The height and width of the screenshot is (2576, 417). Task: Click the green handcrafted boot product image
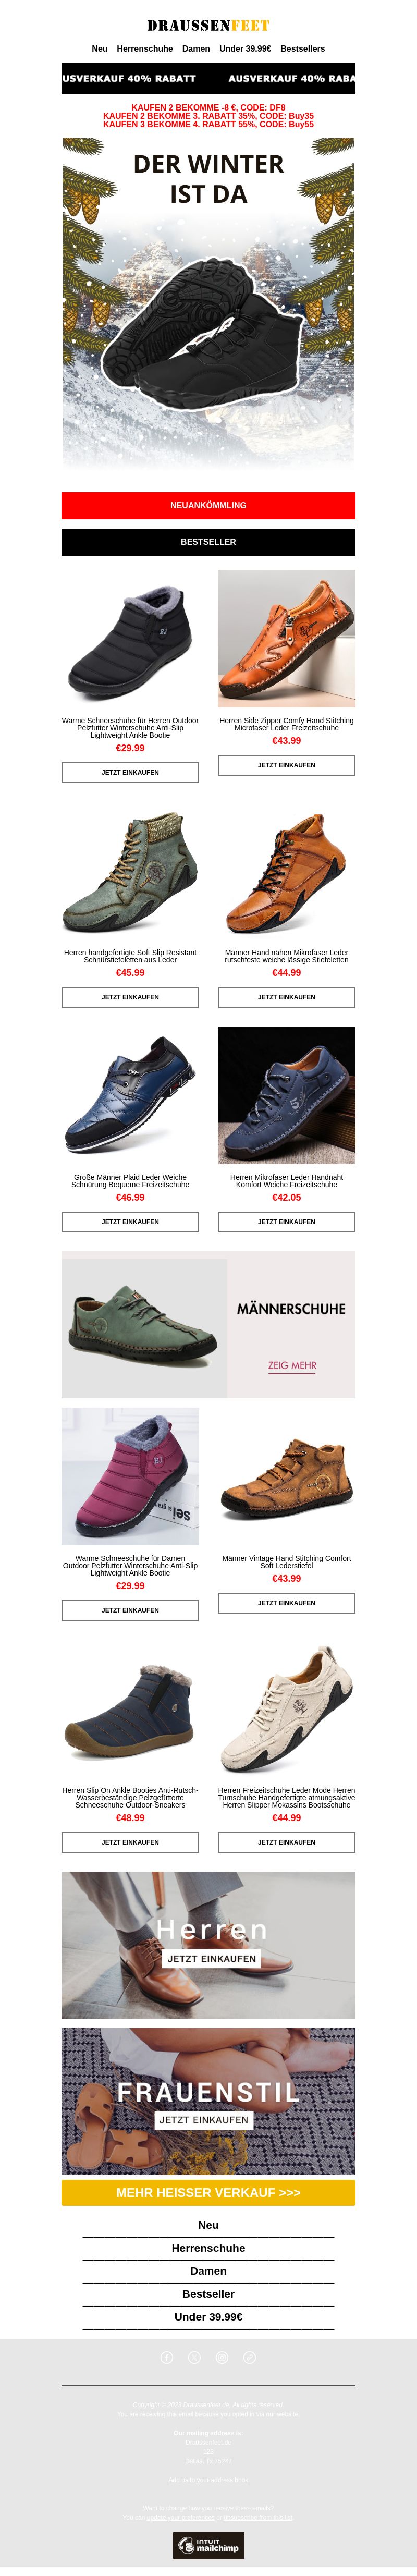pyautogui.click(x=130, y=871)
